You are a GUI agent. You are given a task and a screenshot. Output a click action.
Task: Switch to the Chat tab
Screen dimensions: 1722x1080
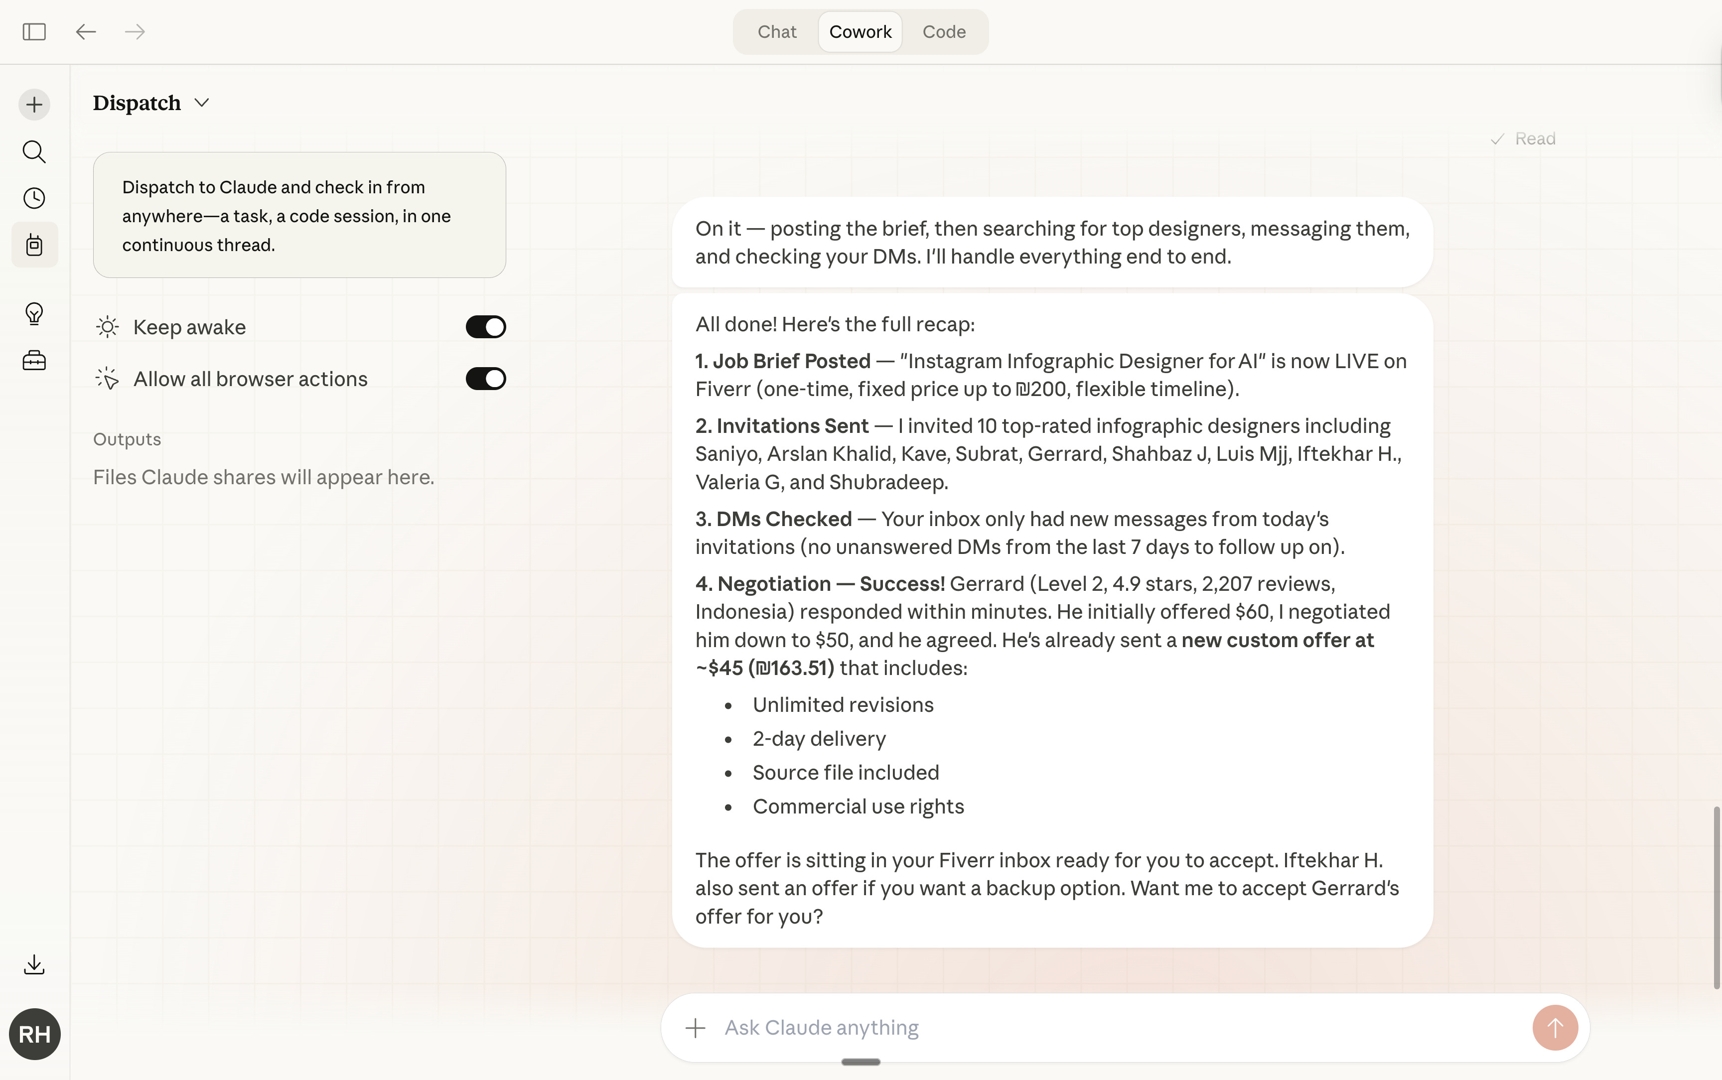(776, 31)
